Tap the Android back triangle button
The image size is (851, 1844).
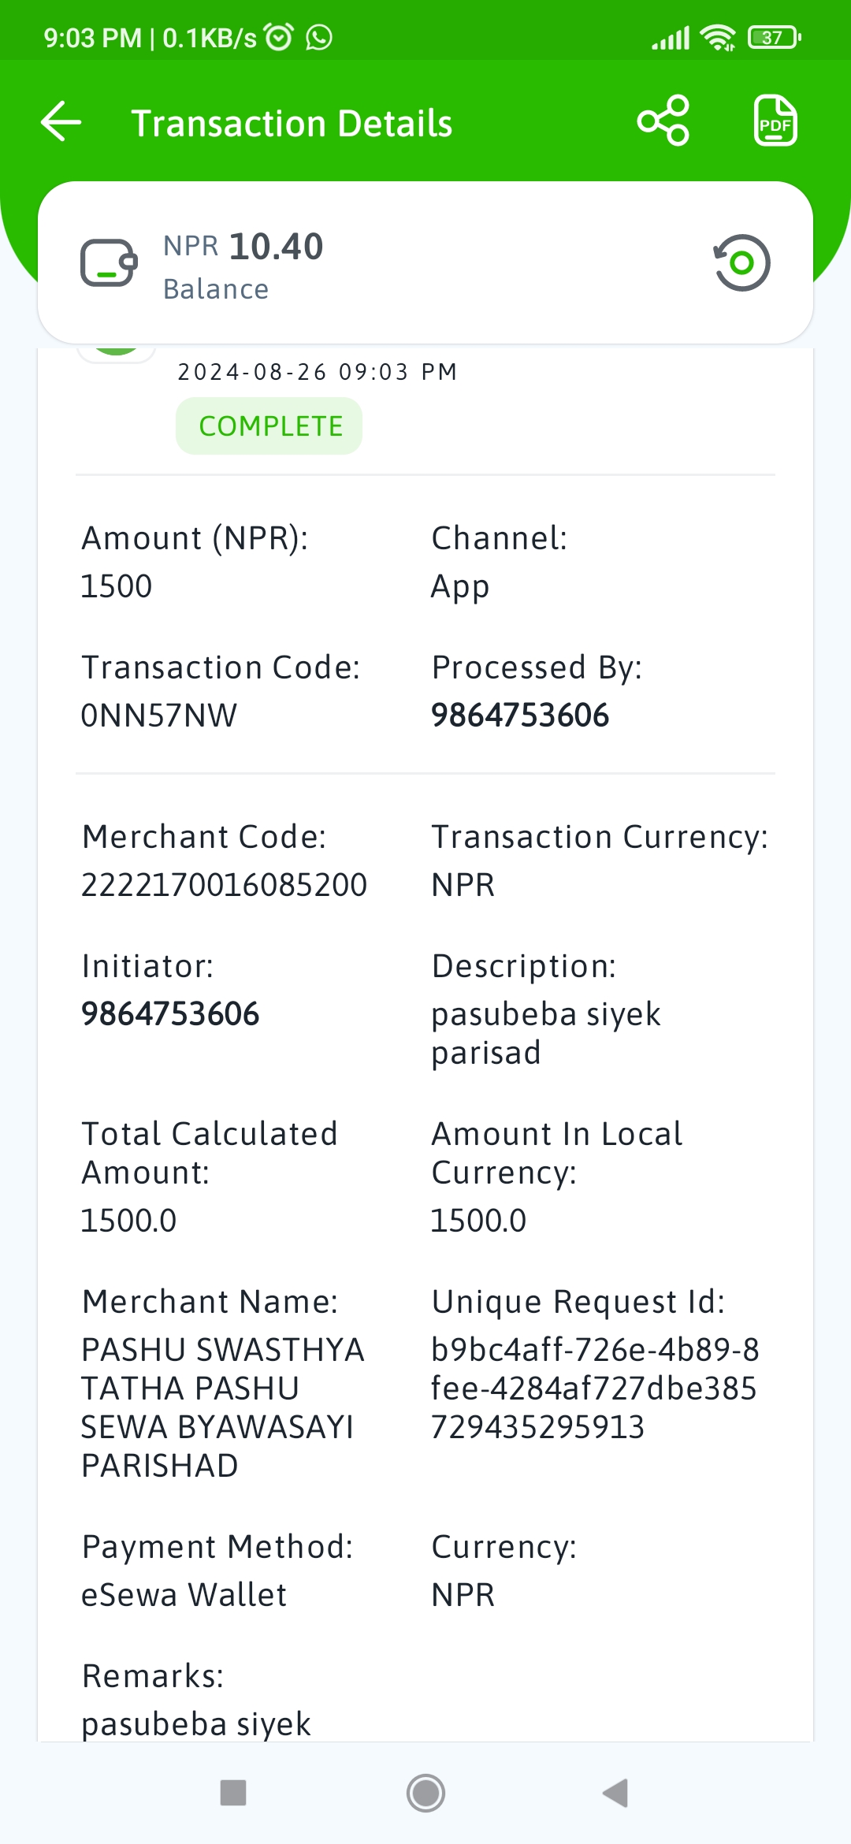pyautogui.click(x=615, y=1793)
